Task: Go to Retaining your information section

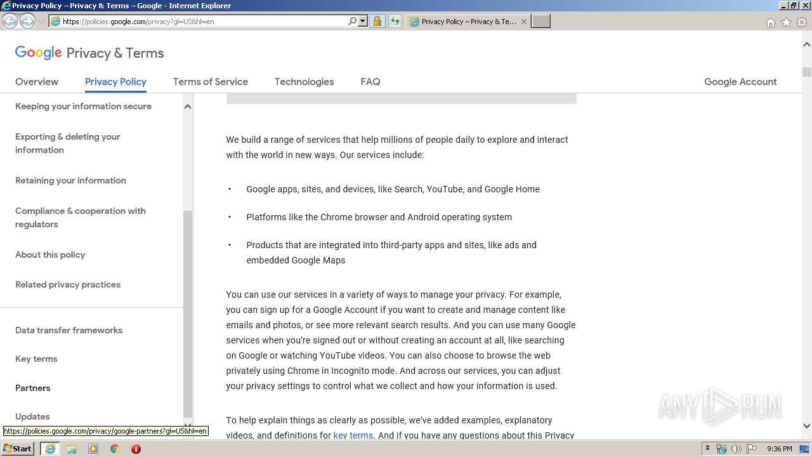Action: pos(70,180)
